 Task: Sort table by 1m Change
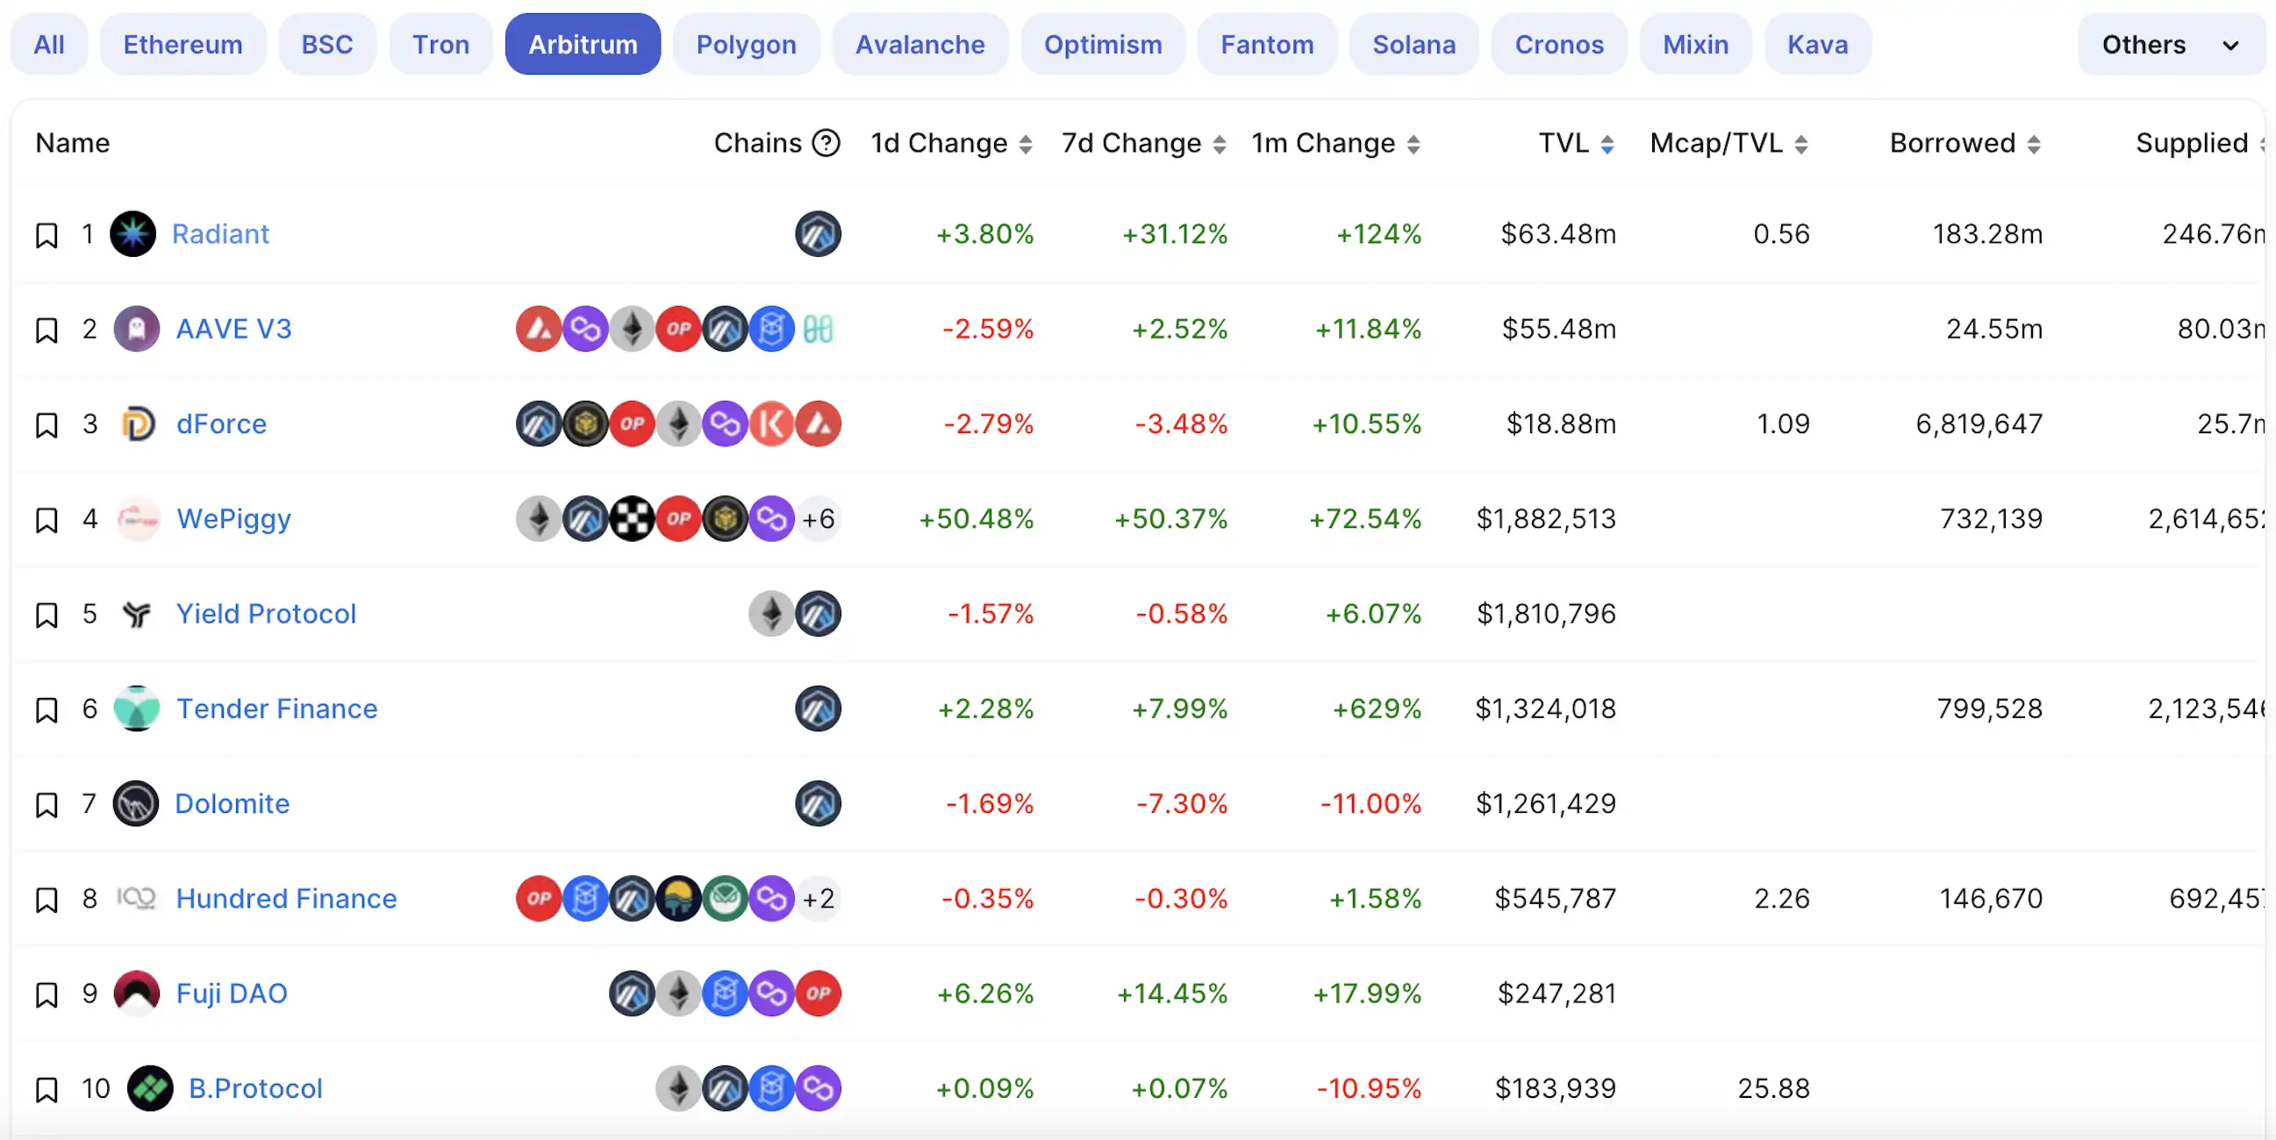[x=1337, y=143]
